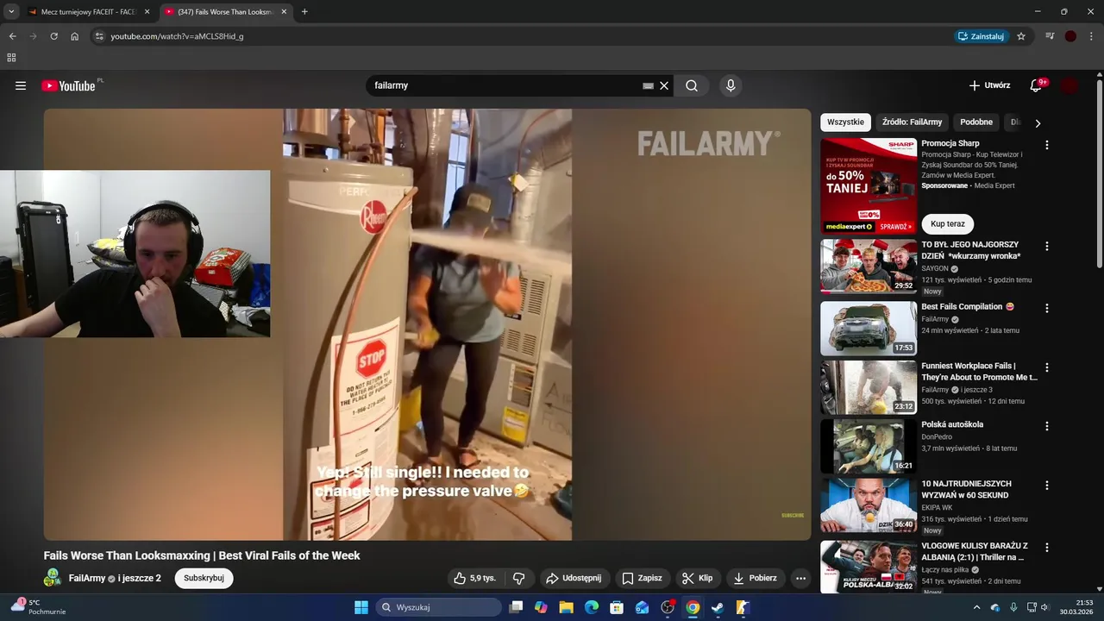The width and height of the screenshot is (1104, 621).
Task: Open the apps grid in bookmarks bar
Action: click(x=11, y=58)
